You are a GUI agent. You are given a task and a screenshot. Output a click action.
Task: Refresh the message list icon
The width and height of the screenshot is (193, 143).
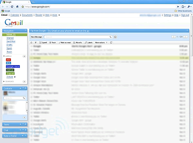point(111,43)
